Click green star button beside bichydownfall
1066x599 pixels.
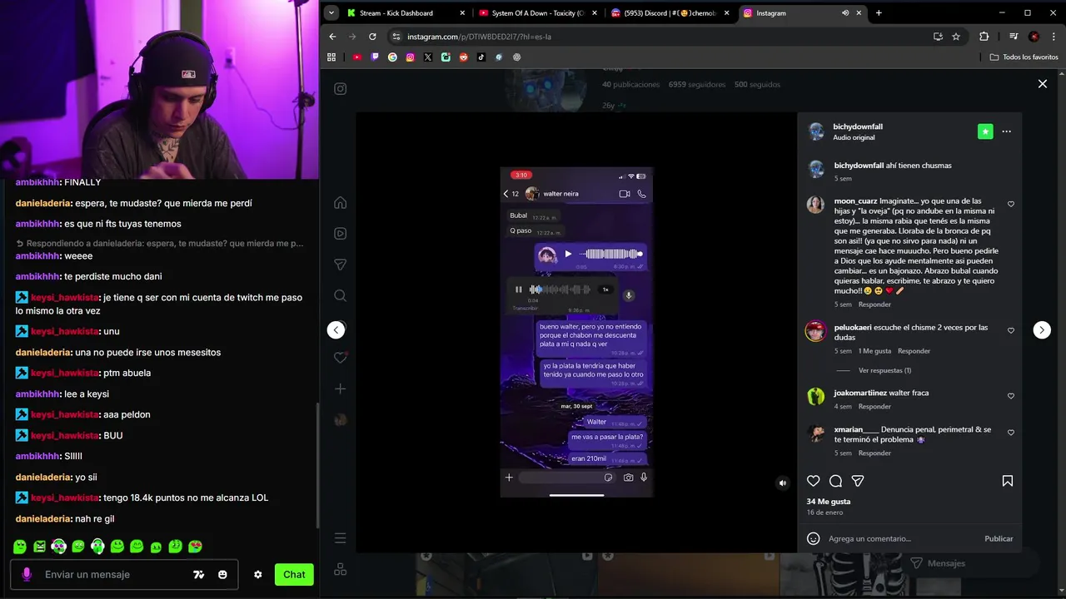pos(985,131)
